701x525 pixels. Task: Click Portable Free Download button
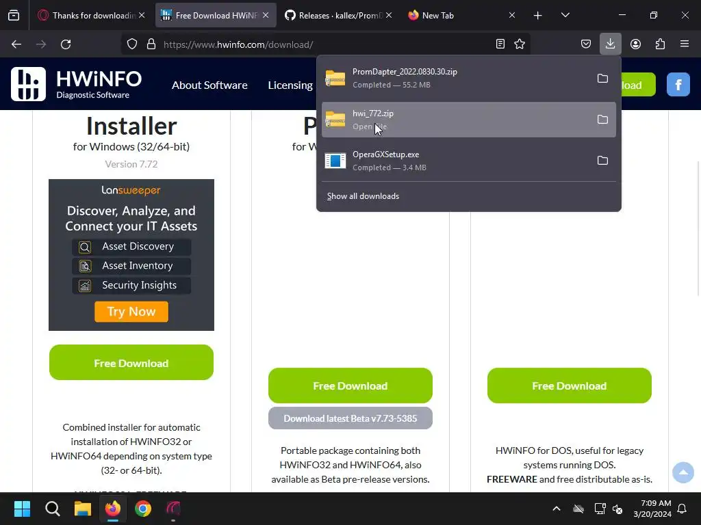(350, 386)
